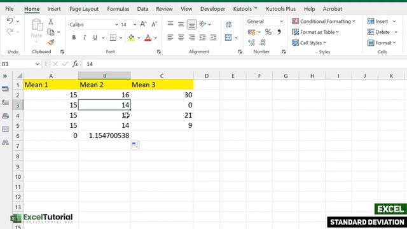This screenshot has width=407, height=229.
Task: Click the Top Align icon
Action: [x=170, y=24]
